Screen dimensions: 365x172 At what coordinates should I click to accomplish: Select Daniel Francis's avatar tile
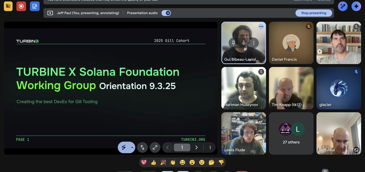click(x=291, y=43)
